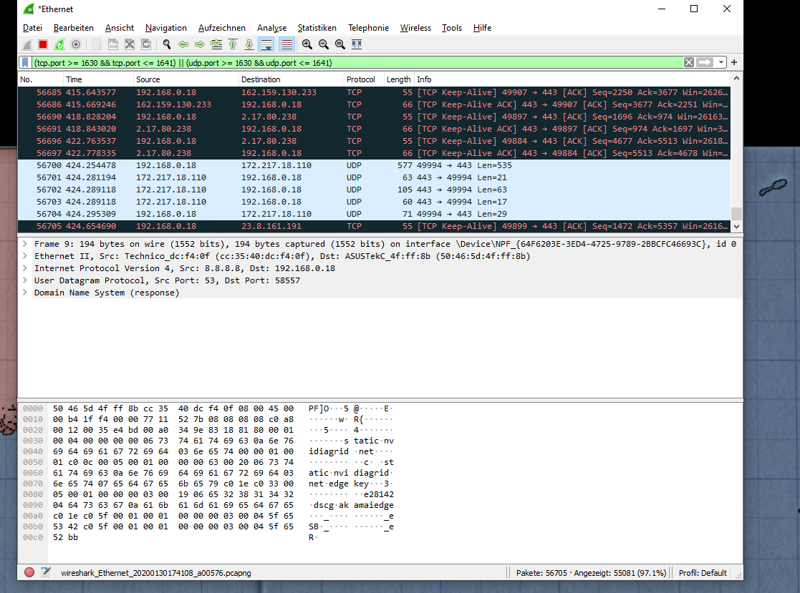800x593 pixels.
Task: Expand User Datagram Protocol row
Action: 25,280
